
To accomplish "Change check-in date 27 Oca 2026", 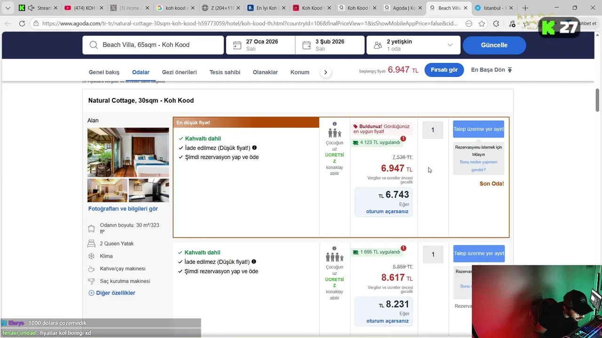I will [x=261, y=45].
